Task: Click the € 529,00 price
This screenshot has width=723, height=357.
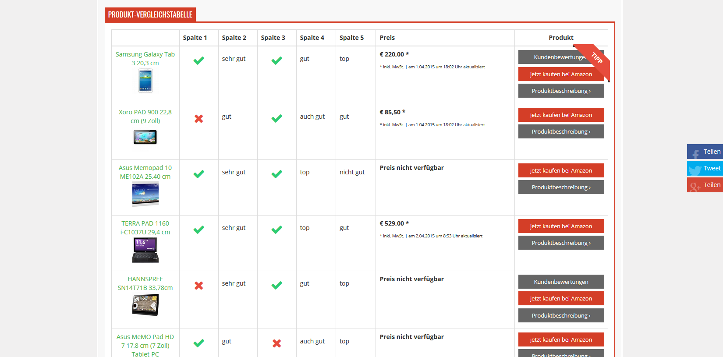Action: coord(394,223)
